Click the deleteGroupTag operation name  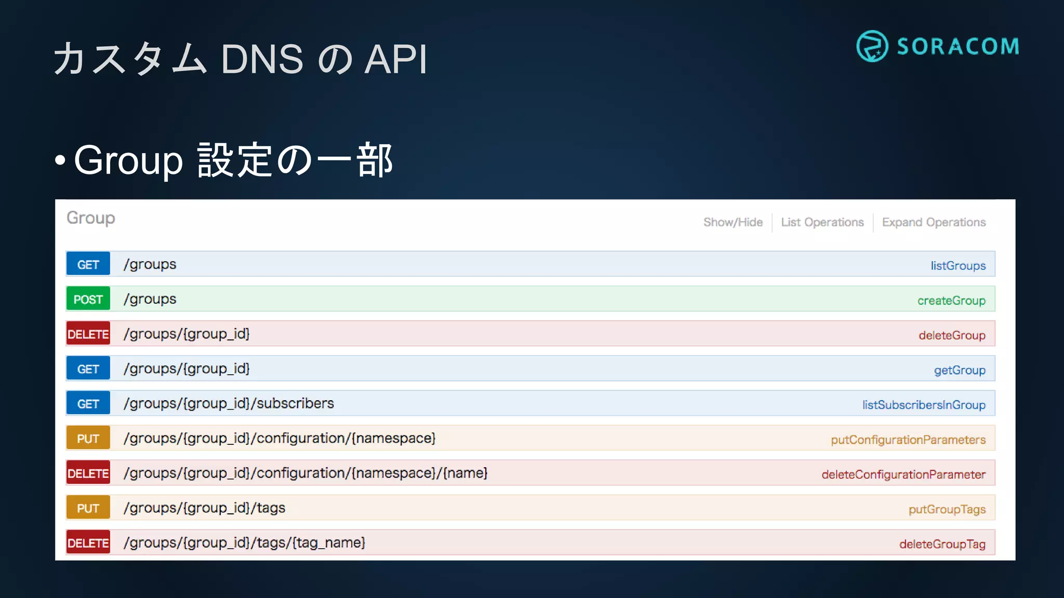[942, 544]
